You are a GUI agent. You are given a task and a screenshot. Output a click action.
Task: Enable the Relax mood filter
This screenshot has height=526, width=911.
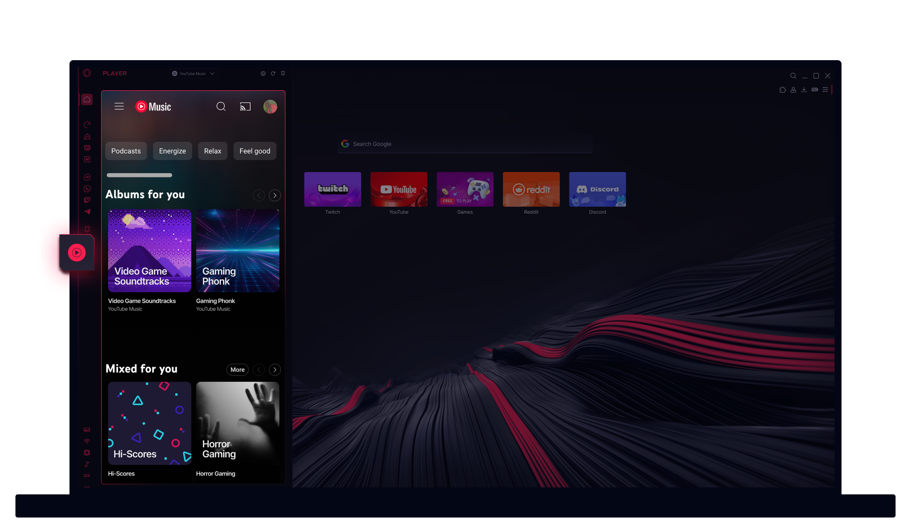213,151
